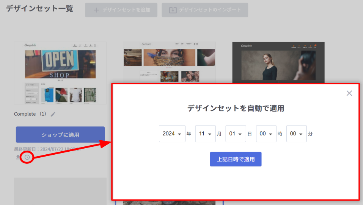Close the auto-apply dialog with the X

tap(349, 93)
